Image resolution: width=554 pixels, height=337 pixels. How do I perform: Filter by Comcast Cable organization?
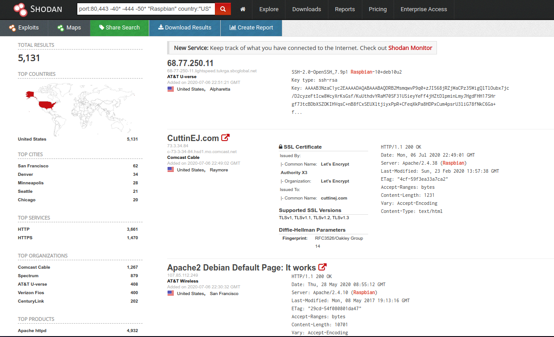tap(34, 267)
